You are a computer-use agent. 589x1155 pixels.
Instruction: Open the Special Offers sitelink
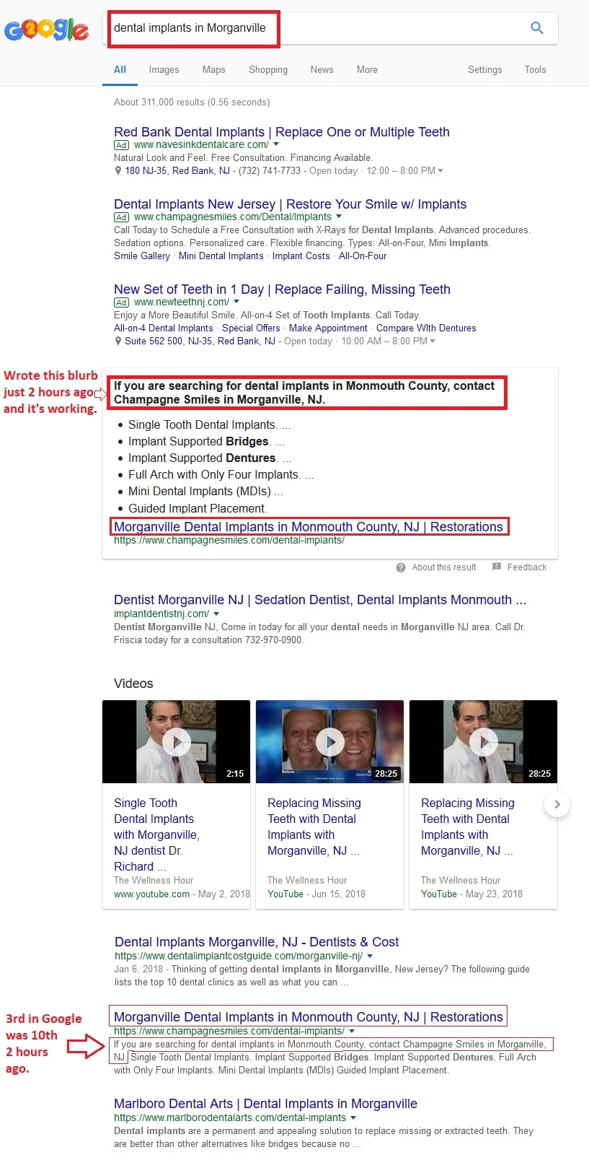click(x=251, y=328)
